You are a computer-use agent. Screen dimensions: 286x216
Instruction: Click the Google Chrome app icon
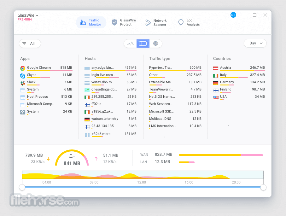click(23, 68)
